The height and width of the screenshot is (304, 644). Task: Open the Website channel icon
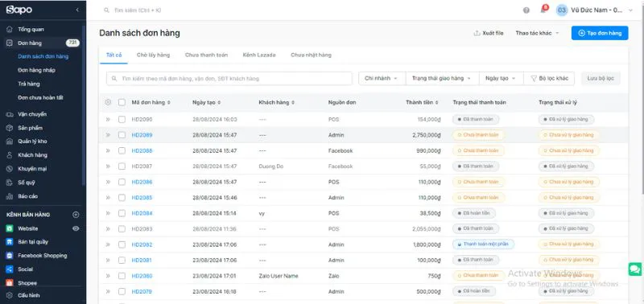(x=10, y=228)
